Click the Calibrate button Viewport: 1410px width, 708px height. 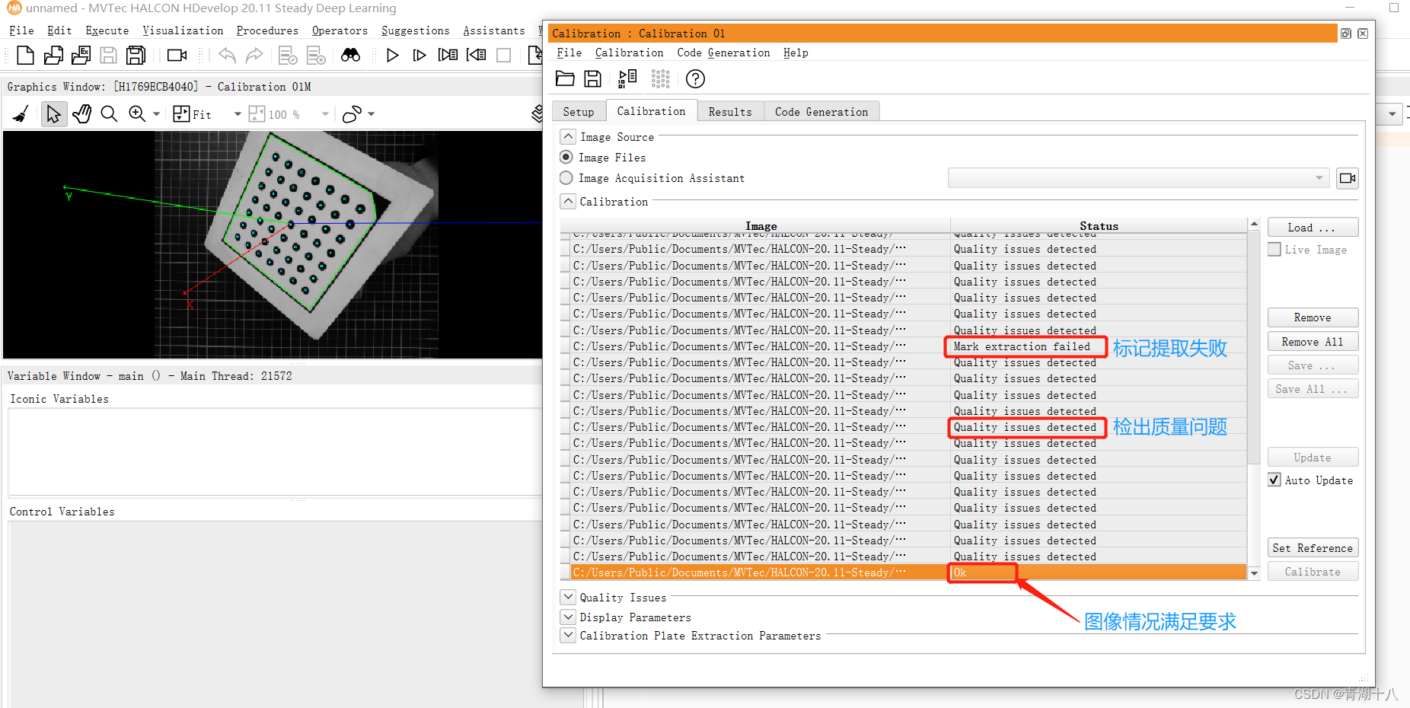point(1313,572)
